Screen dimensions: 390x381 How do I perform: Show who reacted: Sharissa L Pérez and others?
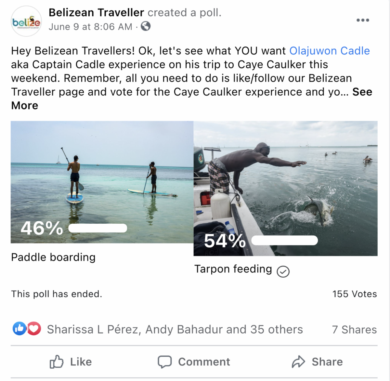point(175,329)
